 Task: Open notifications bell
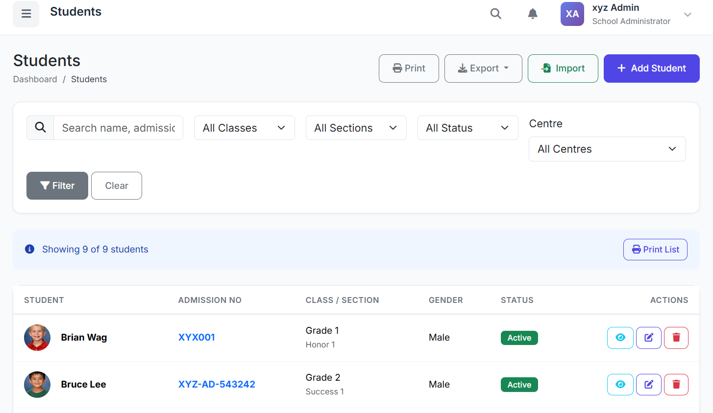coord(533,14)
